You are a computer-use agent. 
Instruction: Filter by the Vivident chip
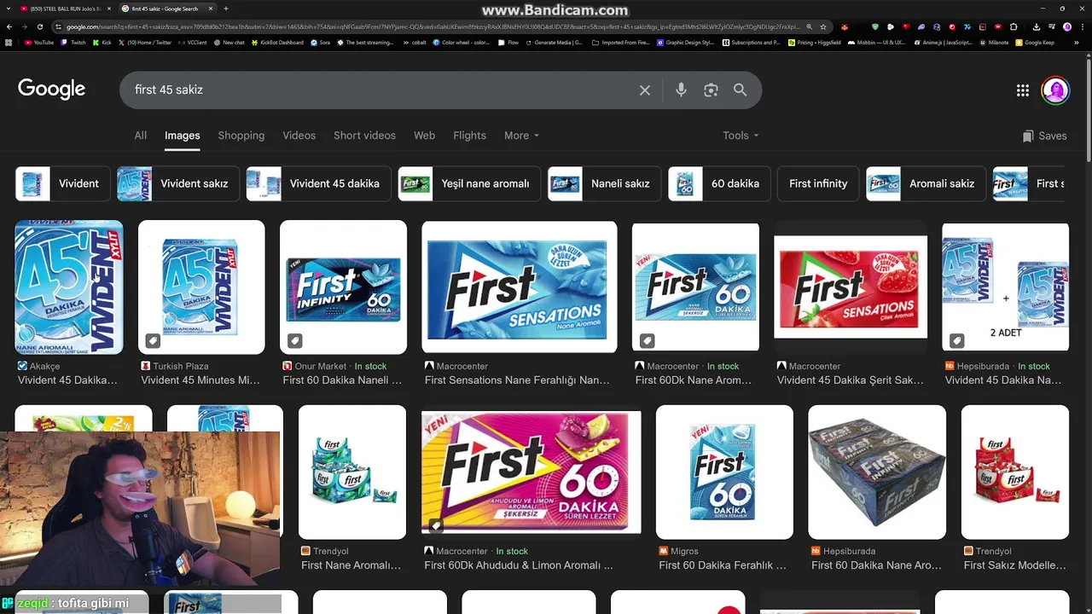pos(62,183)
